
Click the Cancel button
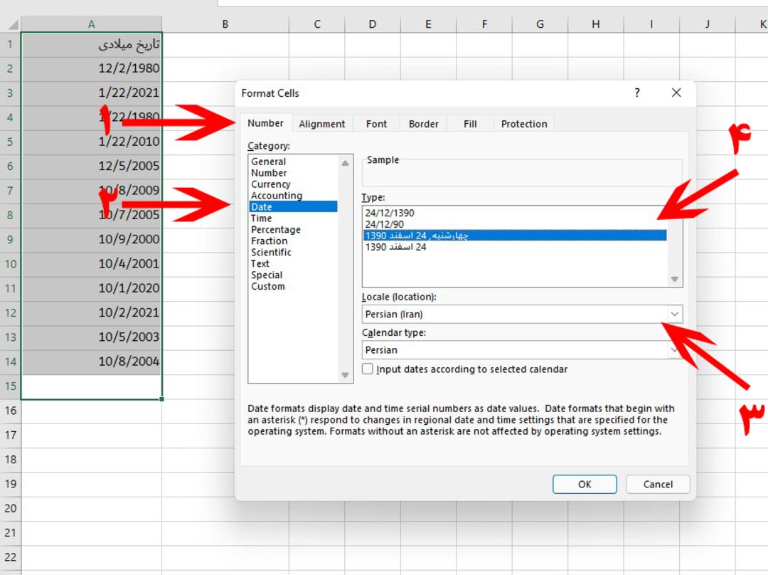tap(658, 485)
